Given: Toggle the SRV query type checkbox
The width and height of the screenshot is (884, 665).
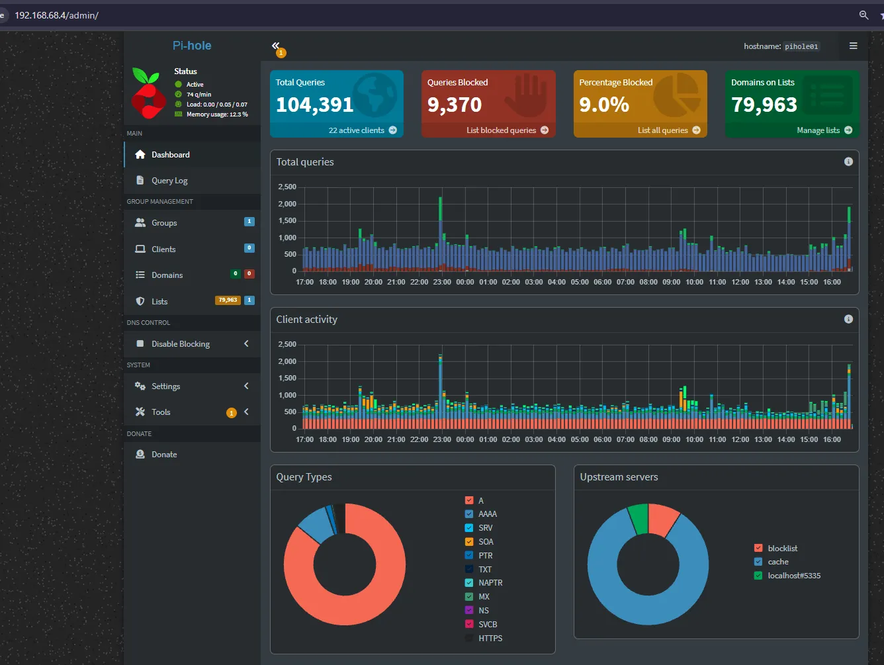Looking at the screenshot, I should 469,527.
